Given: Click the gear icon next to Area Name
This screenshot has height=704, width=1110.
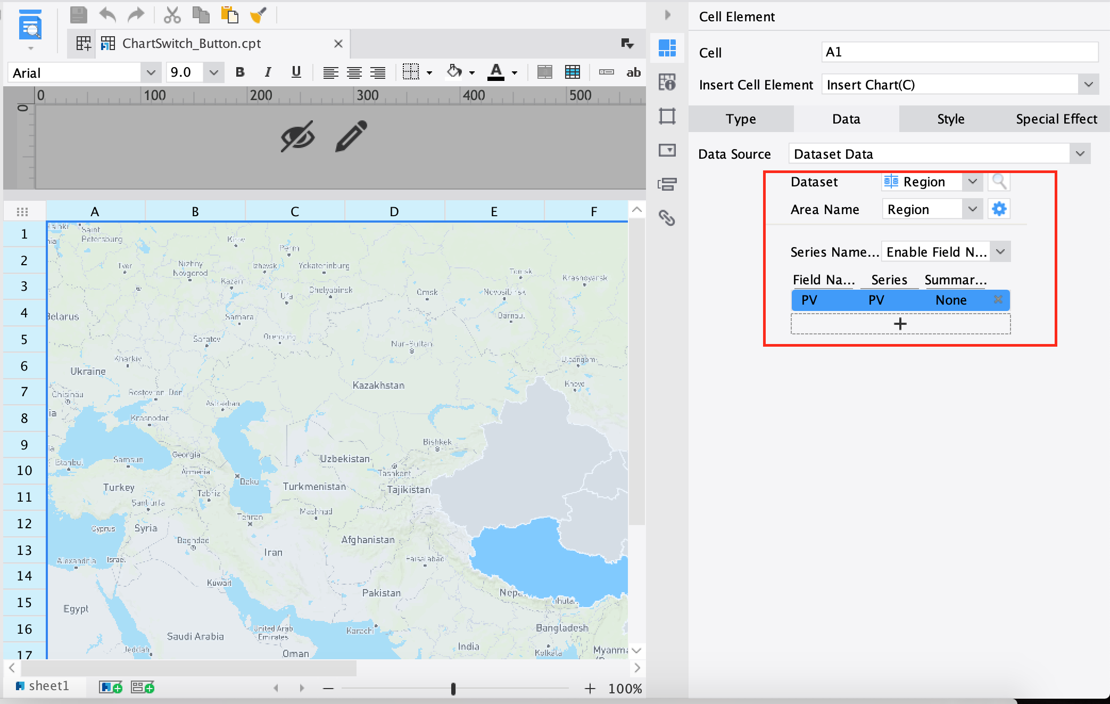Looking at the screenshot, I should tap(999, 209).
